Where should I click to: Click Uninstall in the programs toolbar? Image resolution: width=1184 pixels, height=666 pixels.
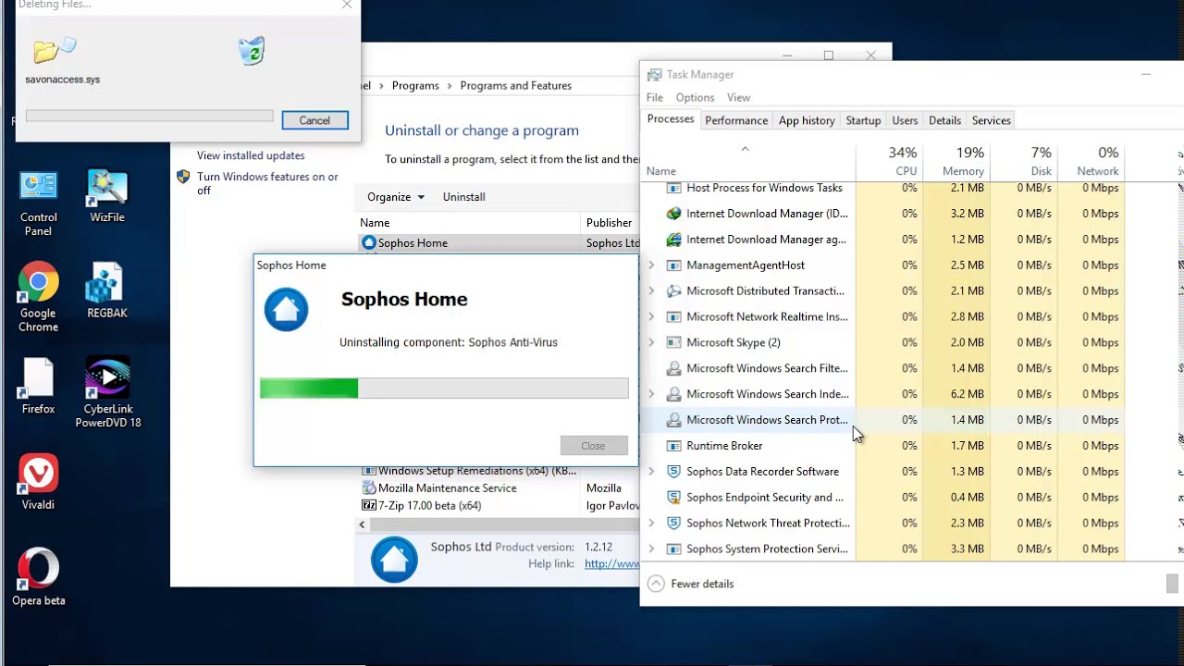(x=463, y=197)
